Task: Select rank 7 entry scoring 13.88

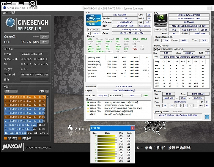Action: tap(25, 121)
